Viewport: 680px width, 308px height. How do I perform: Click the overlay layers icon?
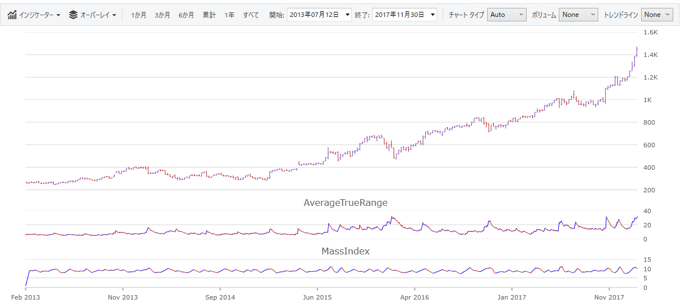coord(73,15)
